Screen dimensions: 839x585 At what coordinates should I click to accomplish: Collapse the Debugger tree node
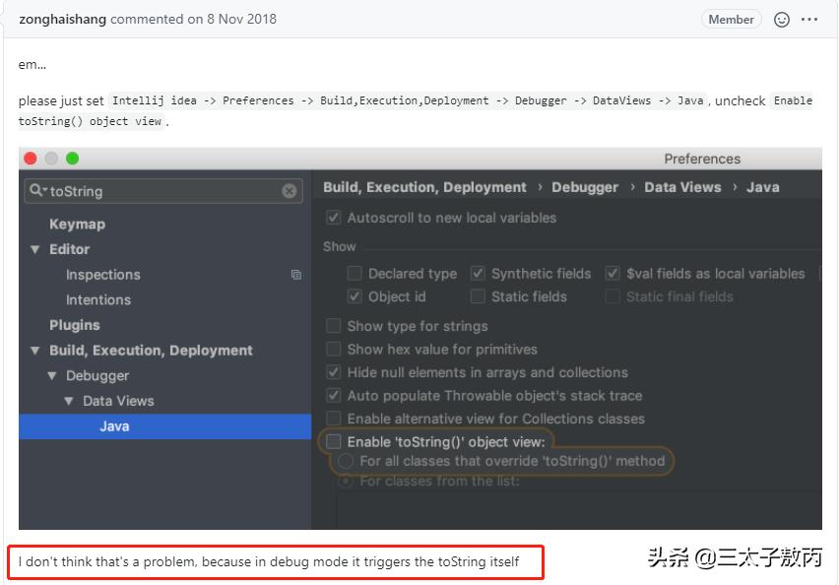tap(52, 376)
